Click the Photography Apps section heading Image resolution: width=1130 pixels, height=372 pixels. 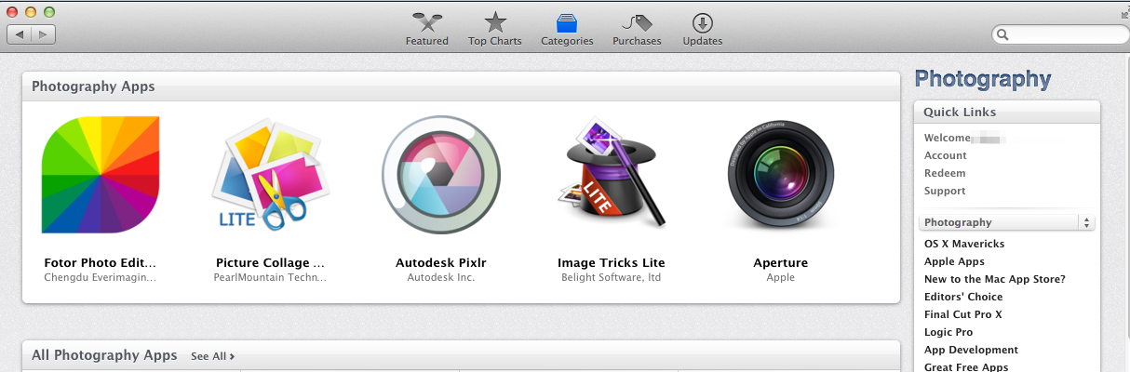pos(93,86)
